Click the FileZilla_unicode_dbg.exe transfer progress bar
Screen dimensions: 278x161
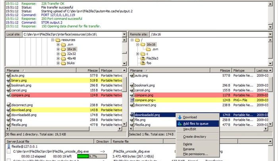pos(92,156)
